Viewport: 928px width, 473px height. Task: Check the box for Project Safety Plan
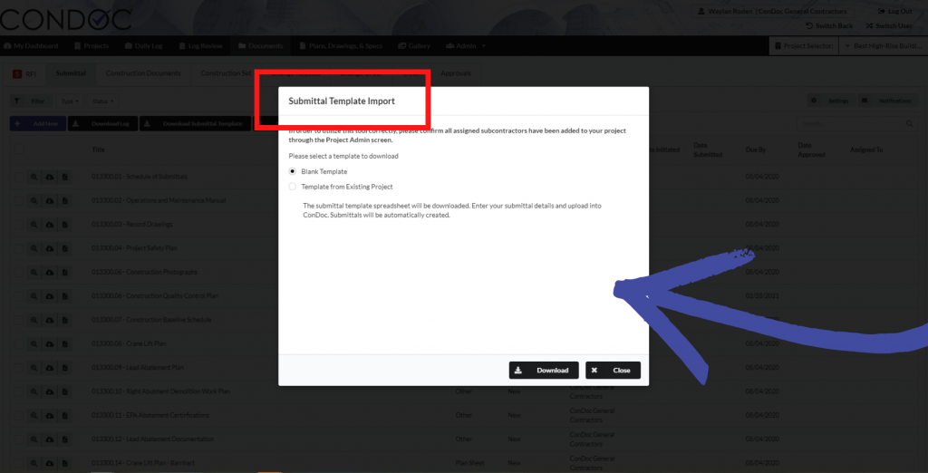point(18,248)
